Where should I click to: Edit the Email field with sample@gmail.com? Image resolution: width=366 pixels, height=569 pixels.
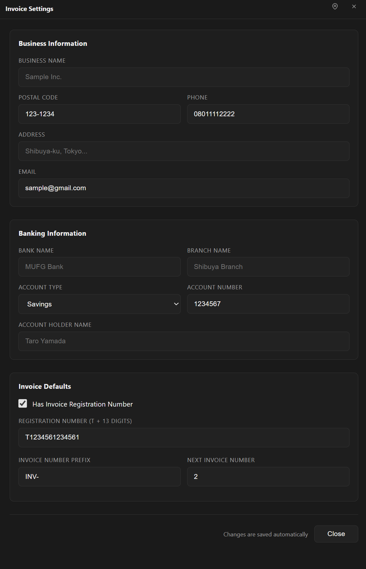pyautogui.click(x=184, y=188)
